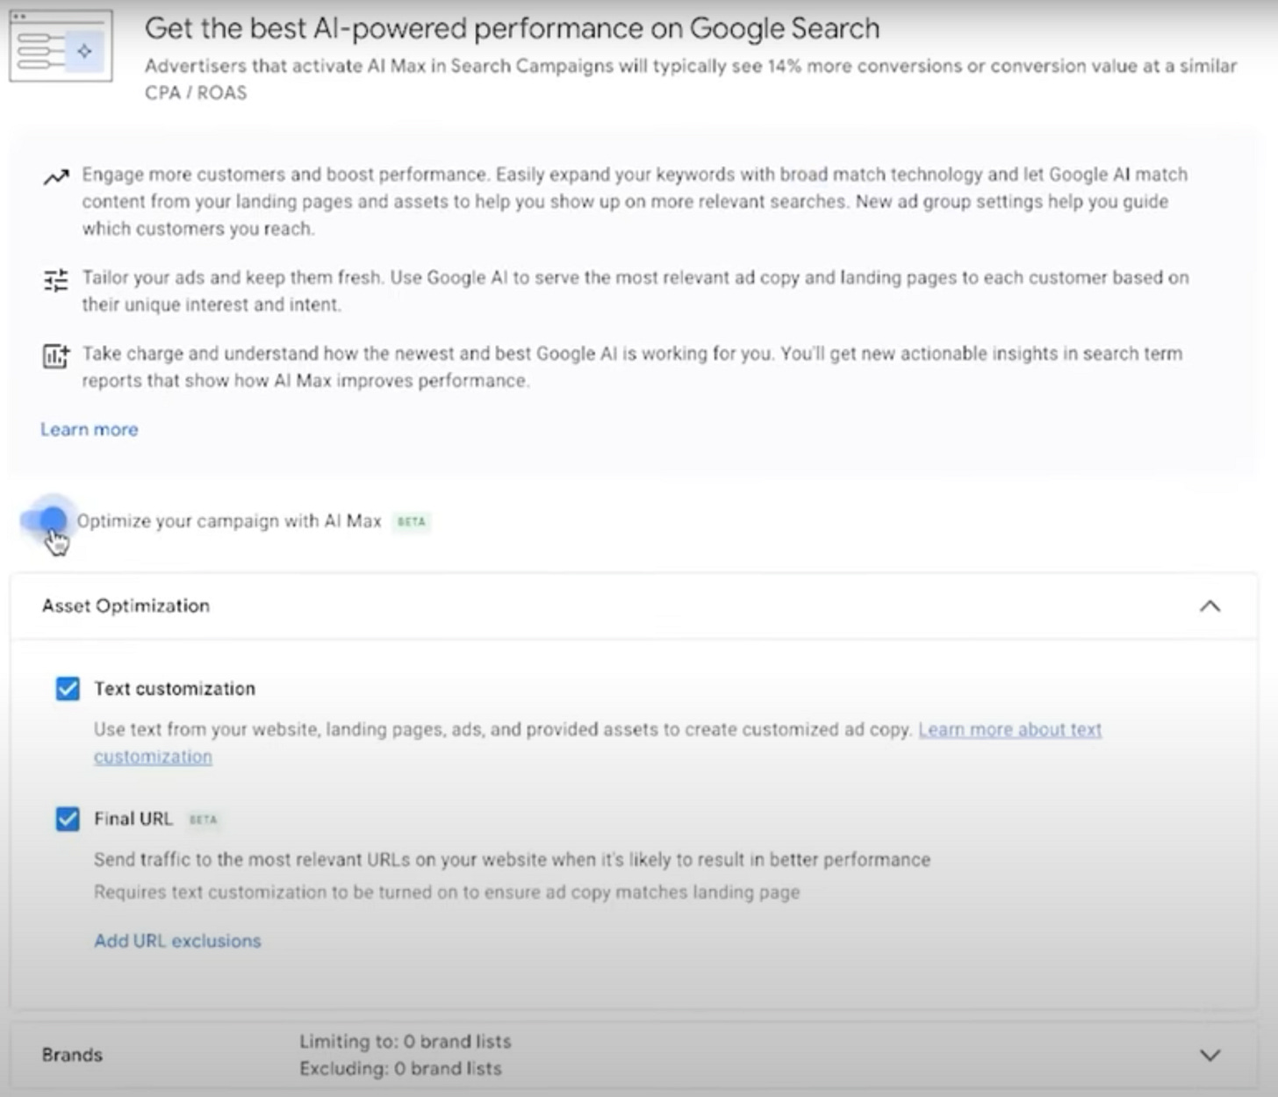Expand the Brands section chevron
This screenshot has height=1097, width=1278.
tap(1210, 1055)
